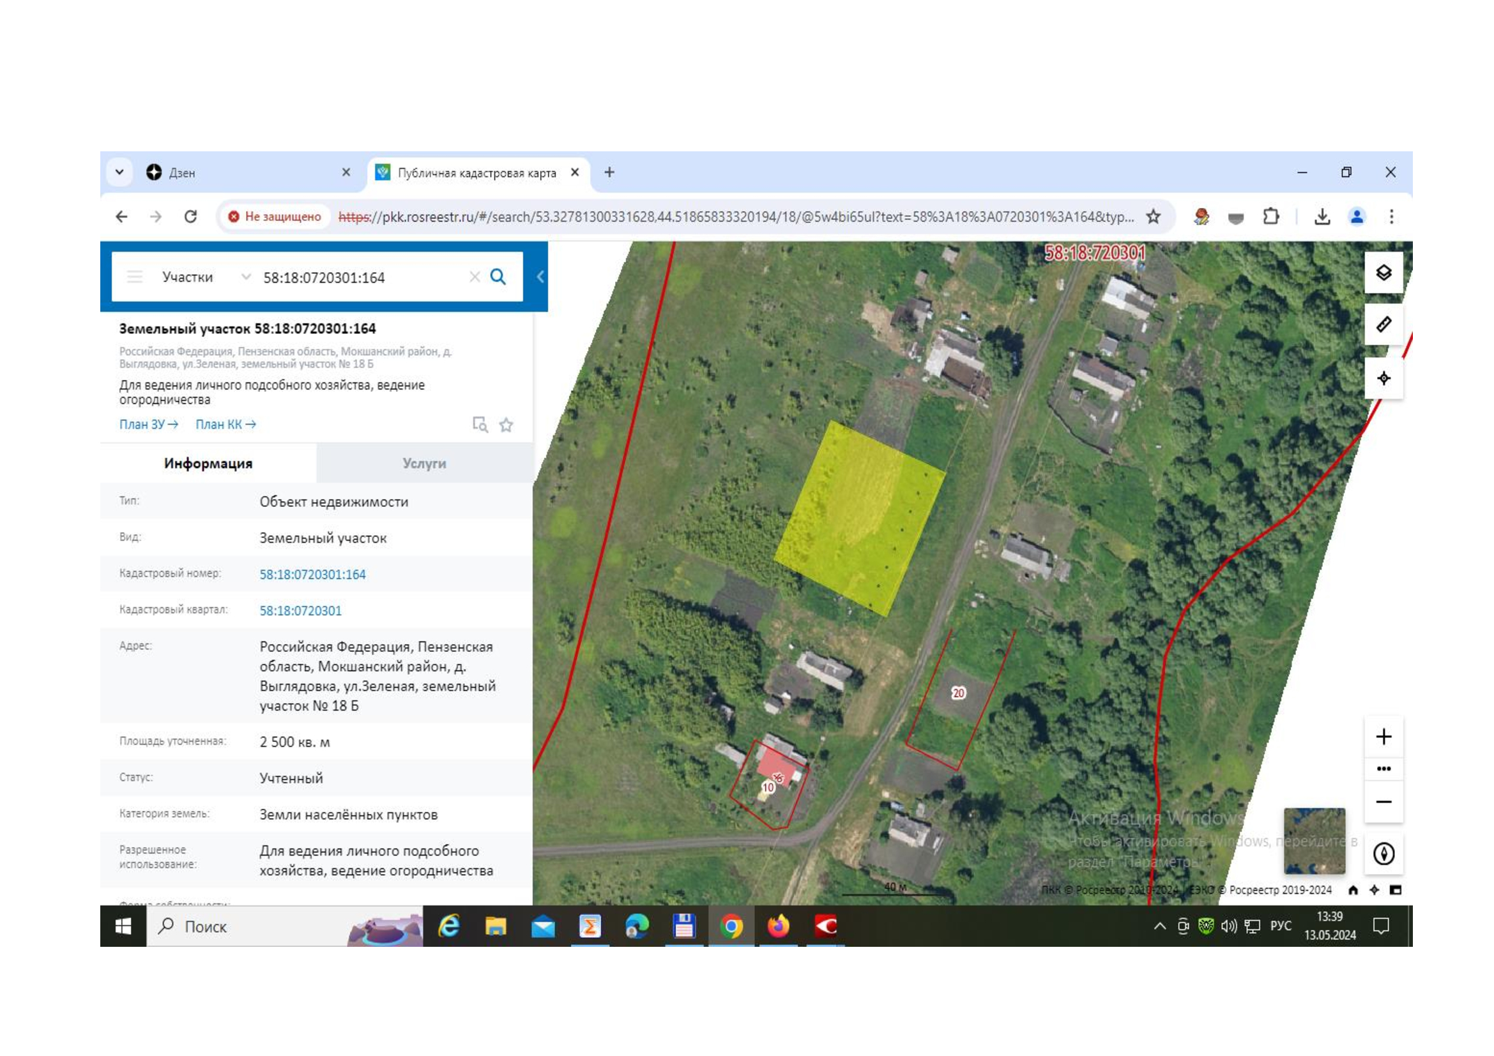The width and height of the screenshot is (1494, 1056).
Task: Click the parcel marker labeled 20
Action: point(958,693)
